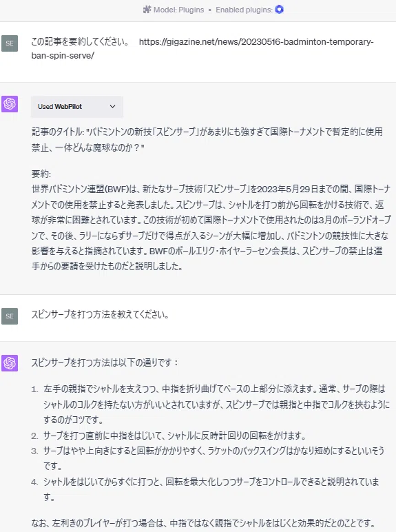Click the closing note about left-handed players
Image resolution: width=396 pixels, height=532 pixels.
(203, 523)
